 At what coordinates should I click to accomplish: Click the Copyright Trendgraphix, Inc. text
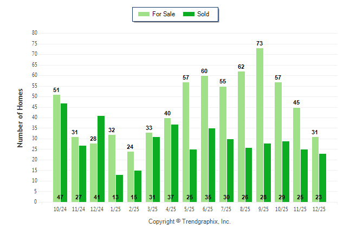(190, 221)
